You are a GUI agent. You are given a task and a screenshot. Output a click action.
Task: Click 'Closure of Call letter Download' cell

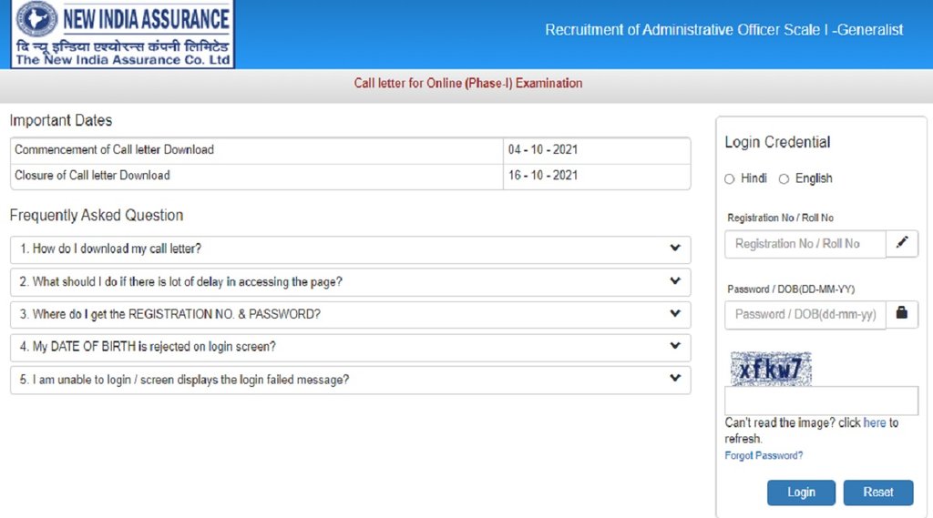[x=256, y=176]
